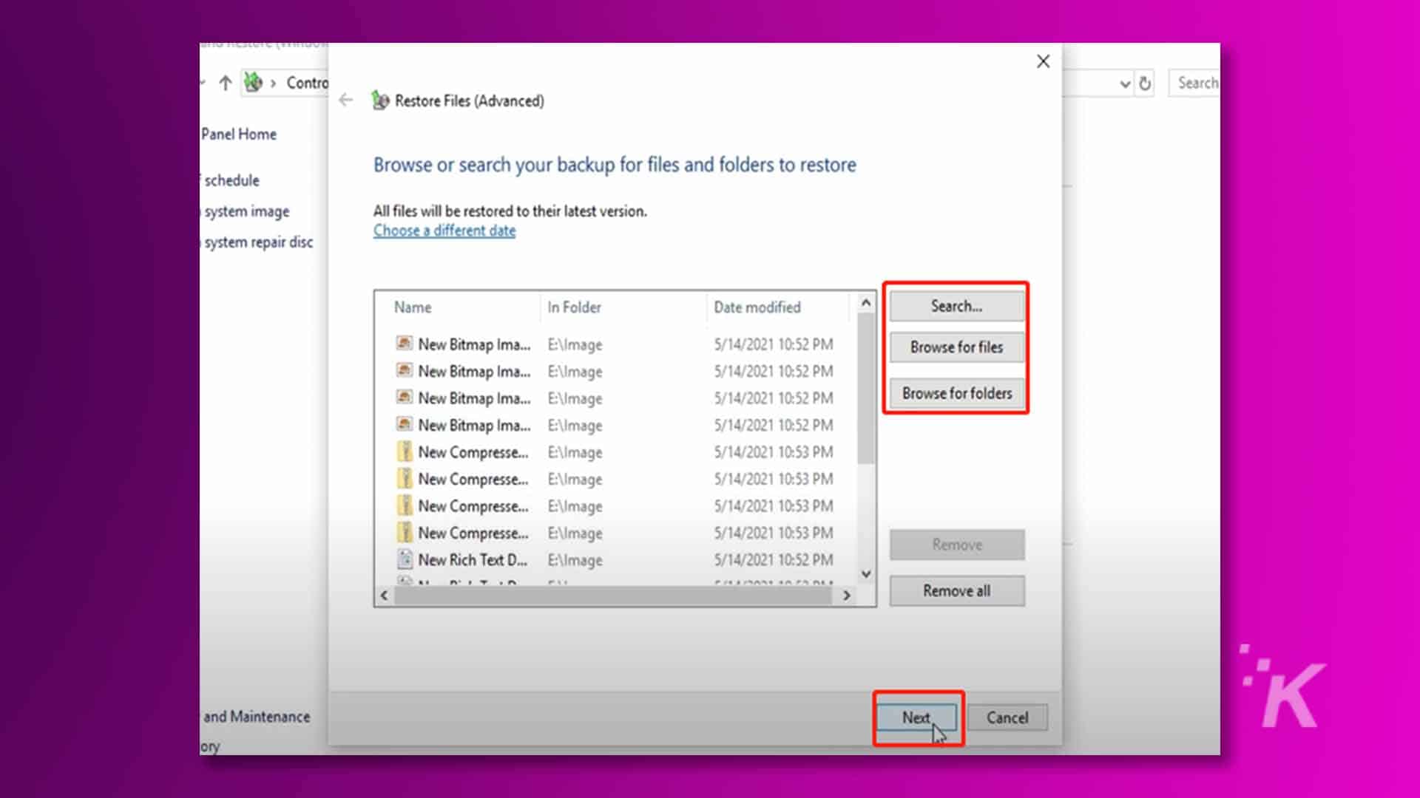Screen dimensions: 1420x798
Task: Open Panel Home link in Control Panel window
Action: coord(239,134)
